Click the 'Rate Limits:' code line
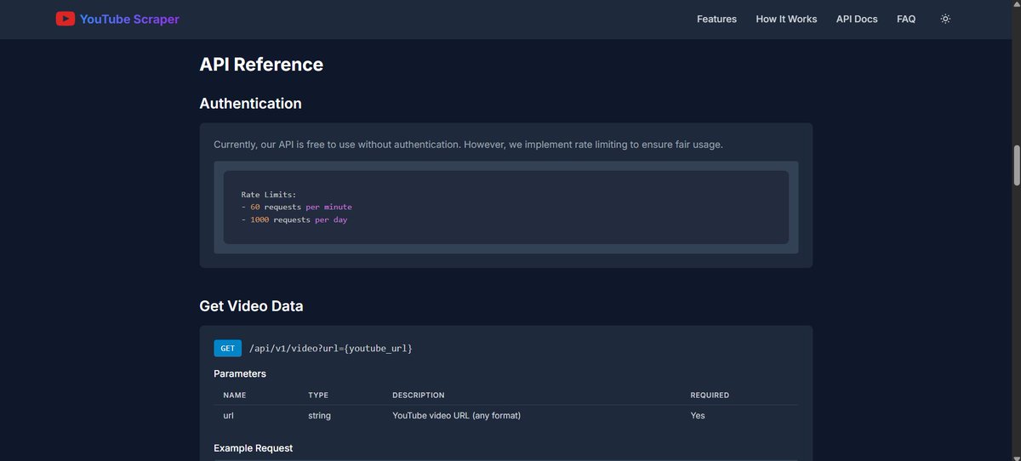This screenshot has width=1021, height=461. 269,195
